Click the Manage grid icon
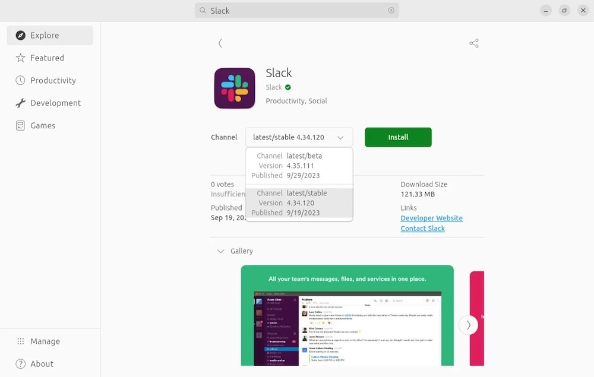The image size is (594, 377). (x=20, y=341)
